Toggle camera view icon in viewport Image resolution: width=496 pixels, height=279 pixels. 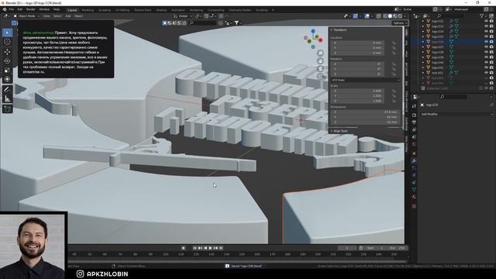(320, 69)
